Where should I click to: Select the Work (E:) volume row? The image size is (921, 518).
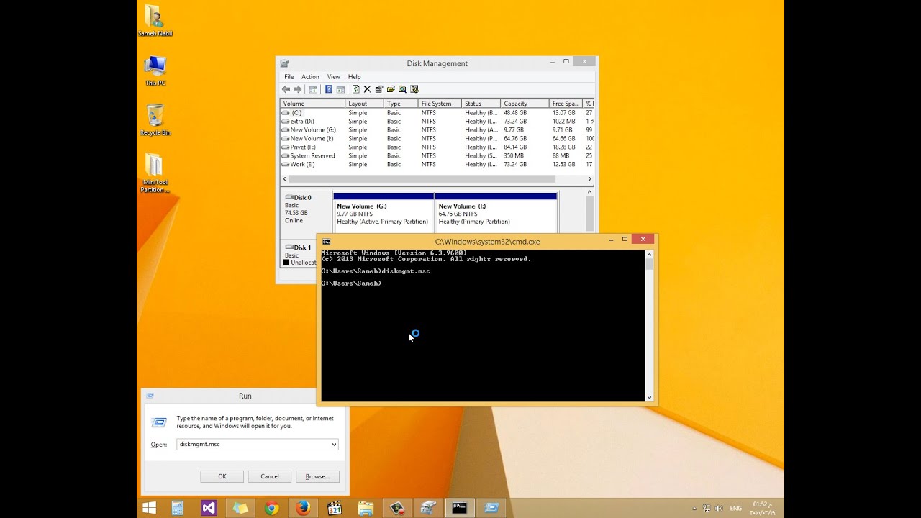437,165
